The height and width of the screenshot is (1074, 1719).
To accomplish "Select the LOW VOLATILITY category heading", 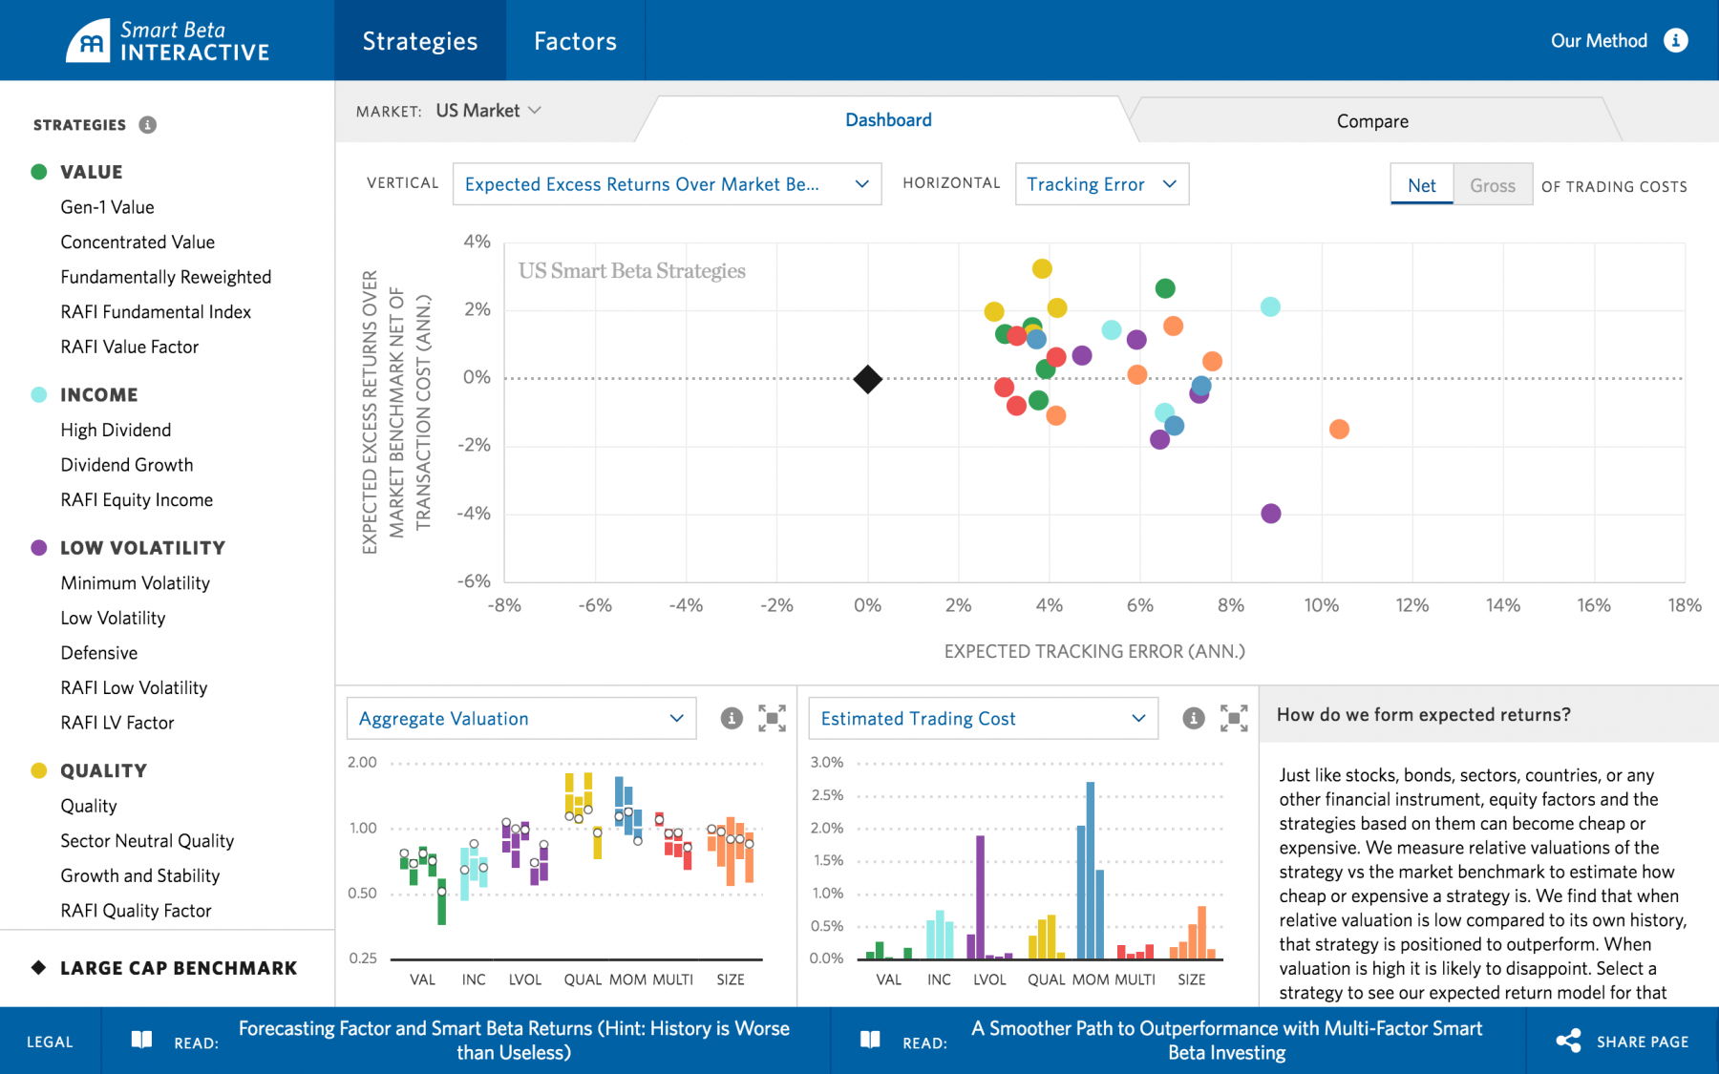I will pos(143,548).
